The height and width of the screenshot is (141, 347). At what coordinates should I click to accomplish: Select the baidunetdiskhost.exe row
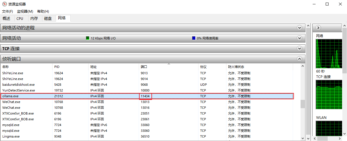click(147, 85)
